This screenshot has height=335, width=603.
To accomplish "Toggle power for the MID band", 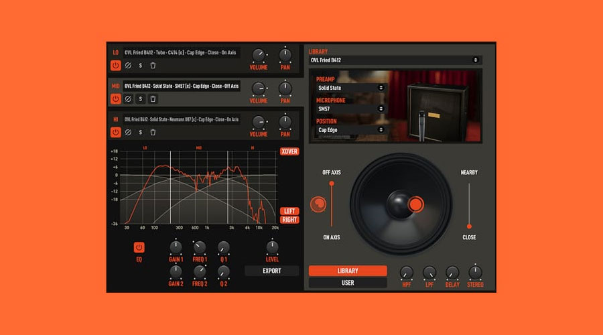I will click(x=115, y=99).
